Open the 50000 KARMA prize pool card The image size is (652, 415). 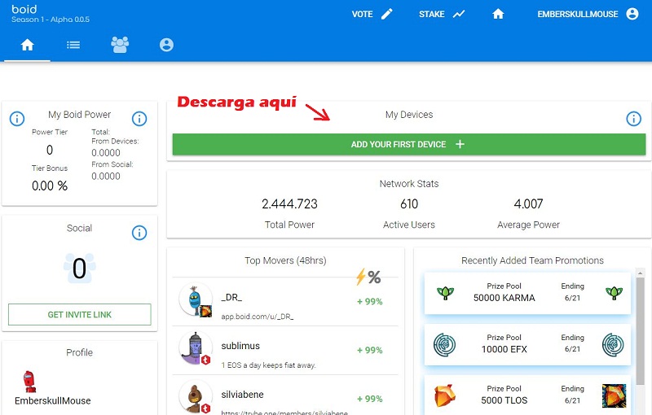coord(527,293)
